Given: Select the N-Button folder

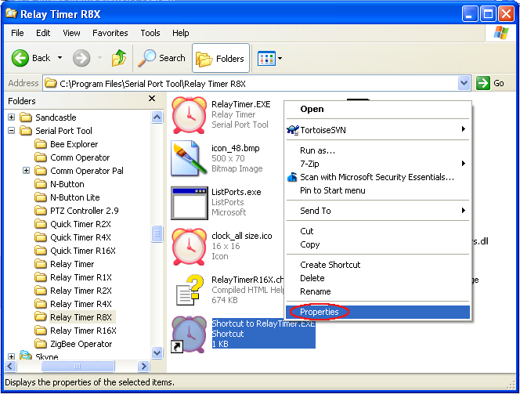Looking at the screenshot, I should click(67, 184).
